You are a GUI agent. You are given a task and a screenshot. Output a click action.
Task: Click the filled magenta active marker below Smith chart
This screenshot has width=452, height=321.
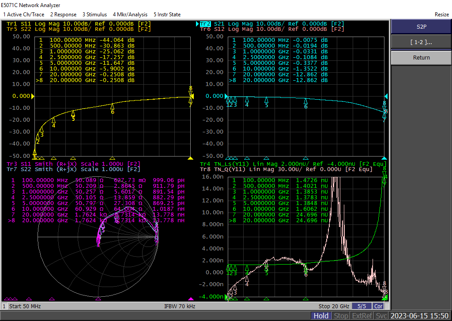[x=191, y=299]
